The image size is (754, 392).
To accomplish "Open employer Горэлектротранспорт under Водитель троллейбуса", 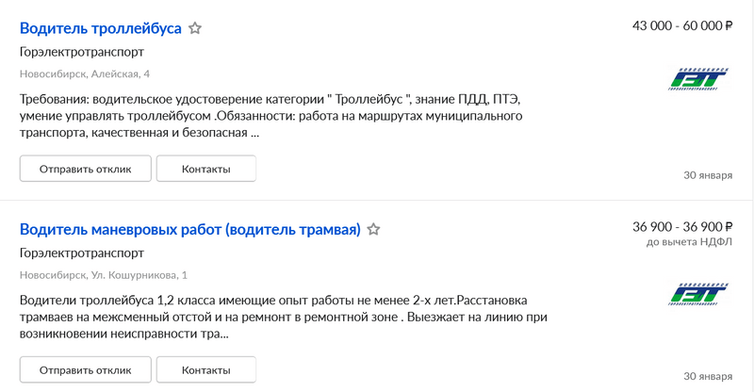I will point(81,53).
